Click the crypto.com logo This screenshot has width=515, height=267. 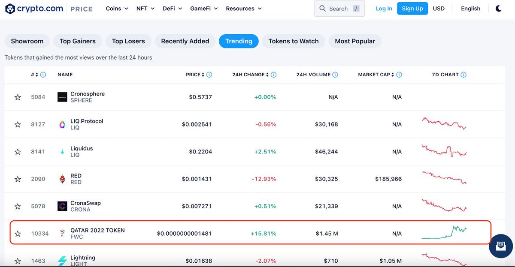[34, 8]
